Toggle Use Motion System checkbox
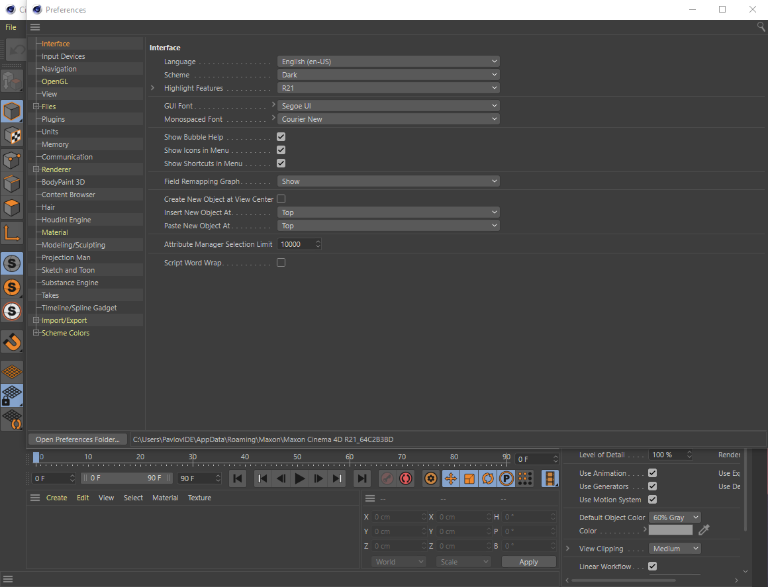 (x=652, y=500)
